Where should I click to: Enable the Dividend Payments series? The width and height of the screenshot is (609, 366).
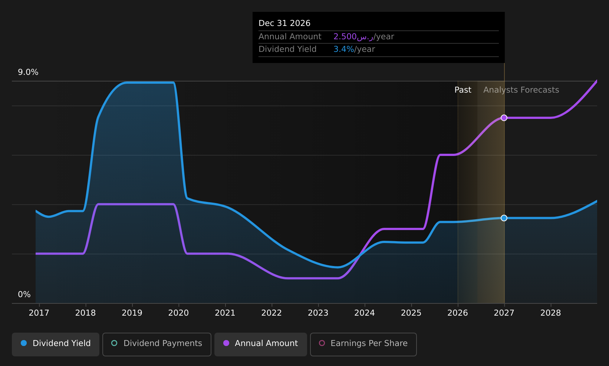(x=157, y=344)
